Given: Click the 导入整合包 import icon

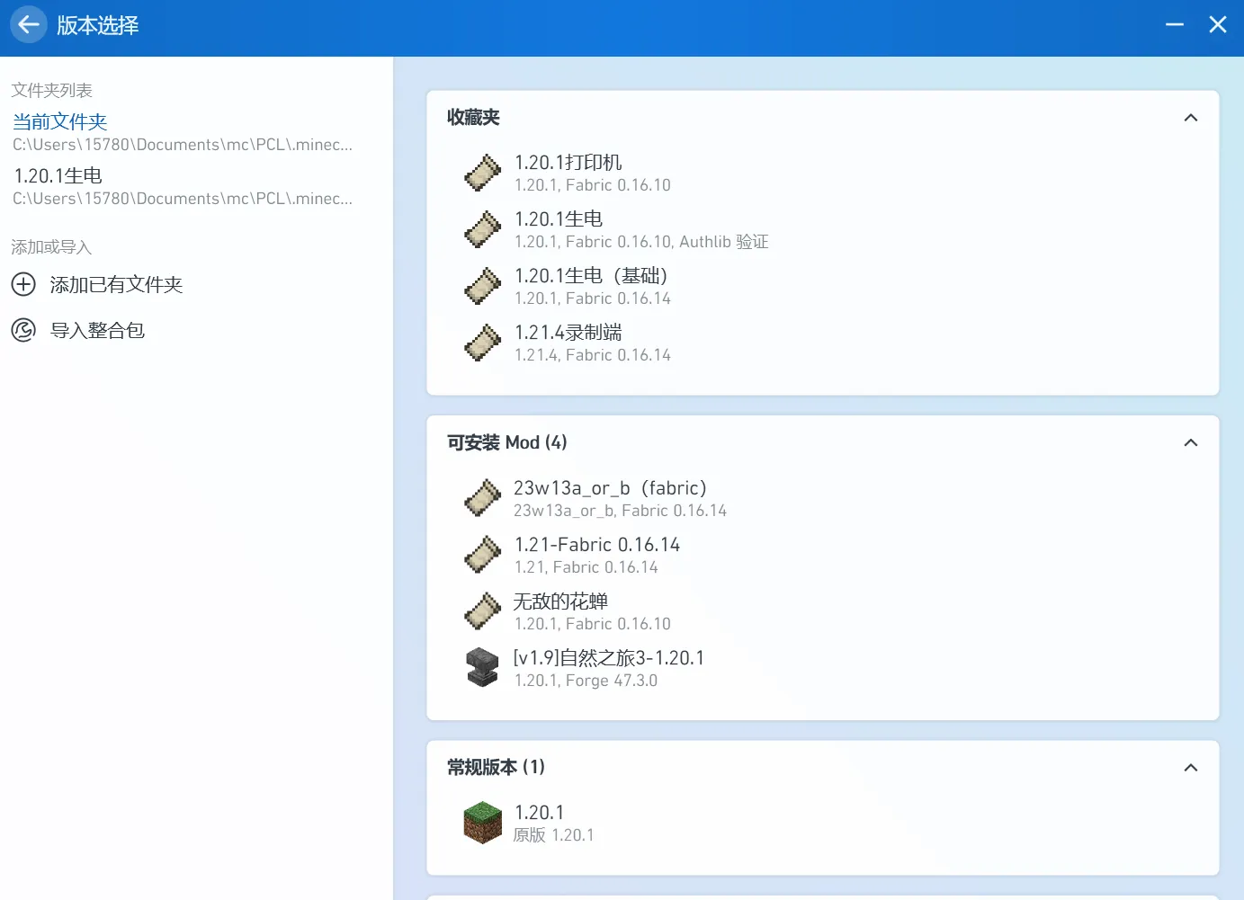Looking at the screenshot, I should [23, 331].
